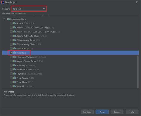Screen dimensions: 141x116
Task: Click Apache CXF XML Web Service library icon
Action: coord(15,32)
